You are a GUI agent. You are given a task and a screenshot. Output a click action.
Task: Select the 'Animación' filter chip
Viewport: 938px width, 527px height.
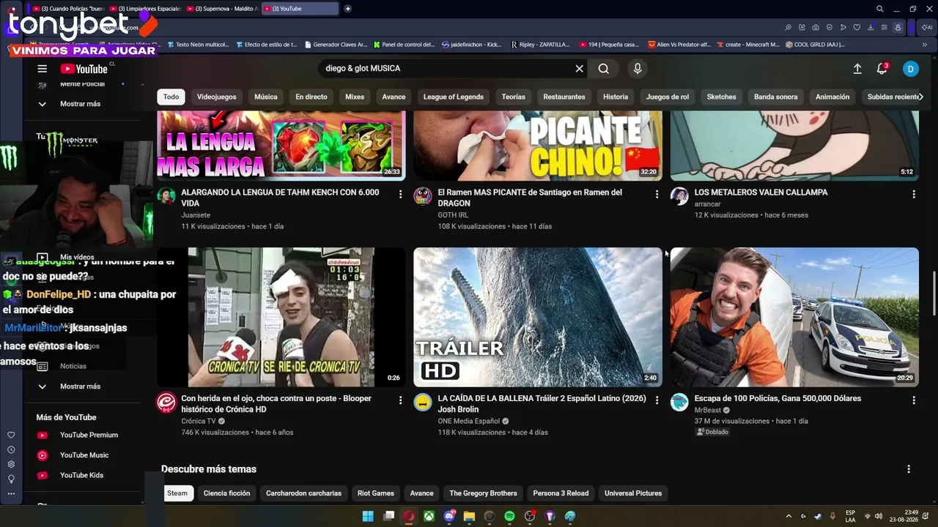[833, 97]
